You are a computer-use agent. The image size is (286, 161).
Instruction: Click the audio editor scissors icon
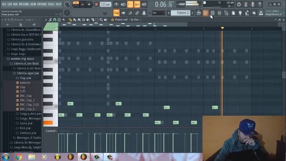point(246,4)
